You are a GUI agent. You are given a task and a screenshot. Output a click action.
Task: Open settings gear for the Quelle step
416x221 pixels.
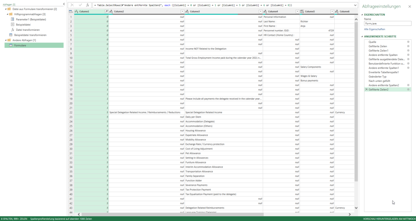408,42
